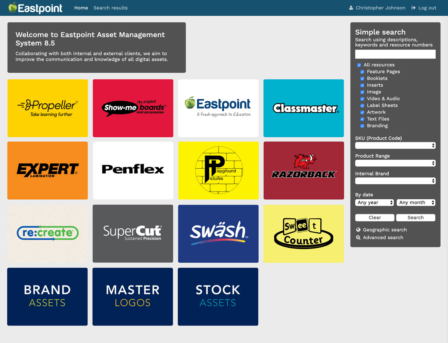Viewport: 448px width, 343px height.
Task: Click the Log out link
Action: (427, 8)
